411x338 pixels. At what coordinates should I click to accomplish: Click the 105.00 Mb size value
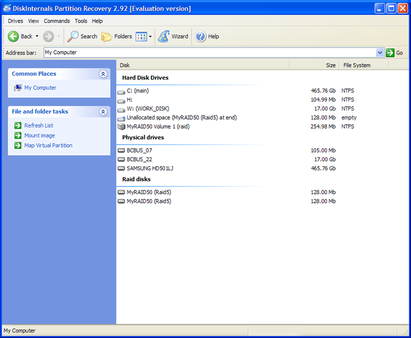pyautogui.click(x=323, y=150)
